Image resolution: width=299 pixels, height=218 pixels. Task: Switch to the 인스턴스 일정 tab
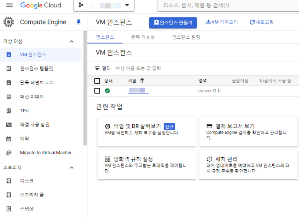click(186, 37)
